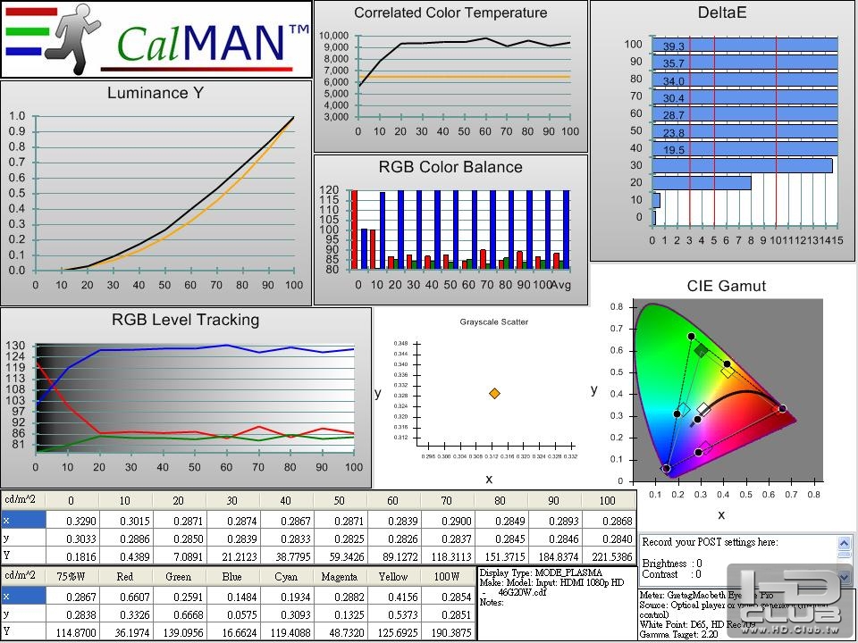Image resolution: width=858 pixels, height=643 pixels.
Task: Select the highlighted x row header in grayscale table
Action: pyautogui.click(x=23, y=520)
